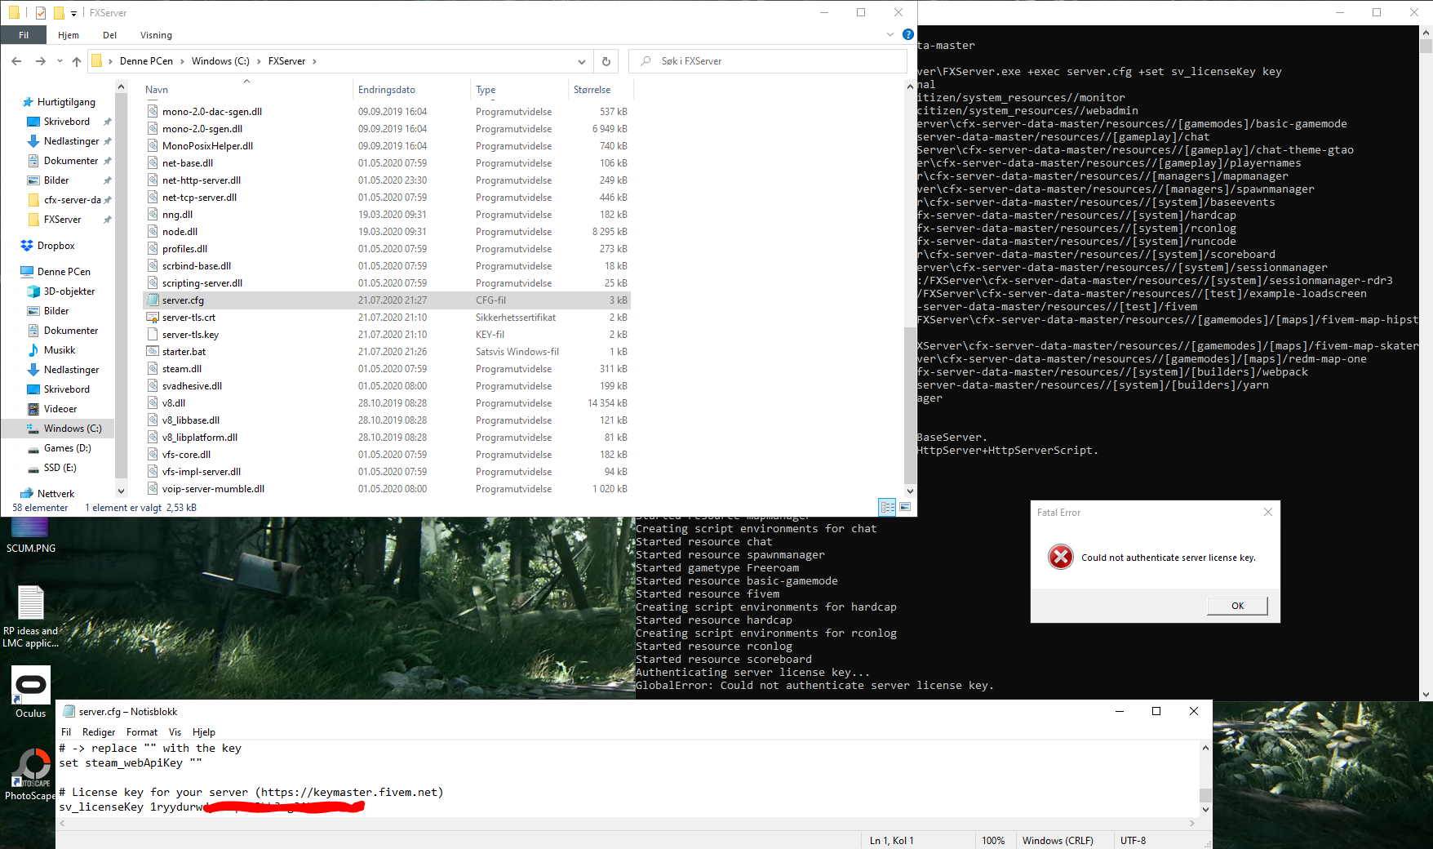
Task: Expand the ribbon with the chevron
Action: 890,34
